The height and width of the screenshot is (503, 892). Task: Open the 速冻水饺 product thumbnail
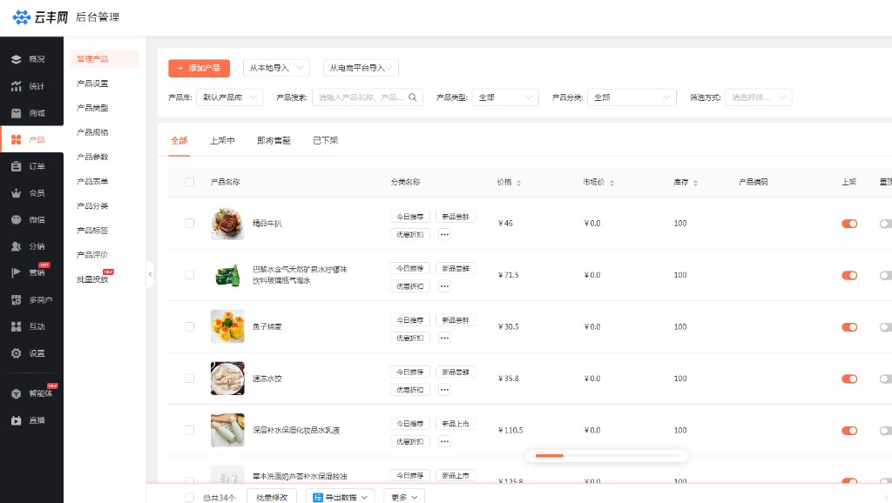pyautogui.click(x=227, y=379)
